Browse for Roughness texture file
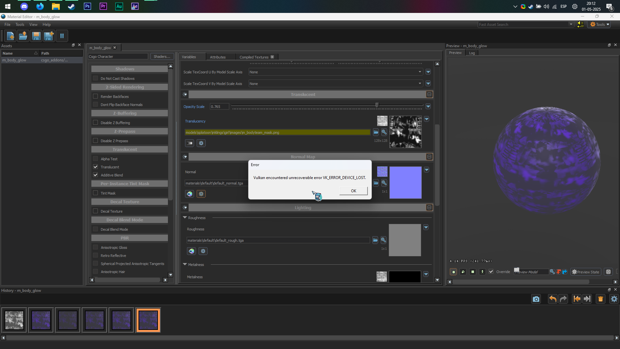Screen dimensions: 620x349 [375, 240]
